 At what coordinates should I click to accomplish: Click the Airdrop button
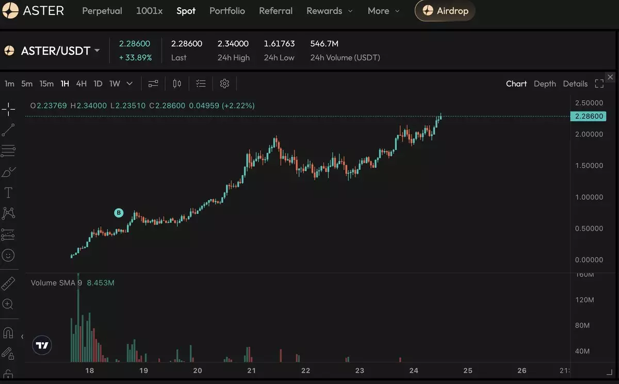445,11
